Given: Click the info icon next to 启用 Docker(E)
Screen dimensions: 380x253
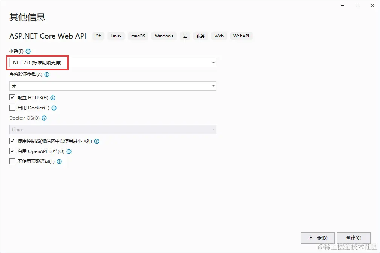Looking at the screenshot, I should point(54,108).
